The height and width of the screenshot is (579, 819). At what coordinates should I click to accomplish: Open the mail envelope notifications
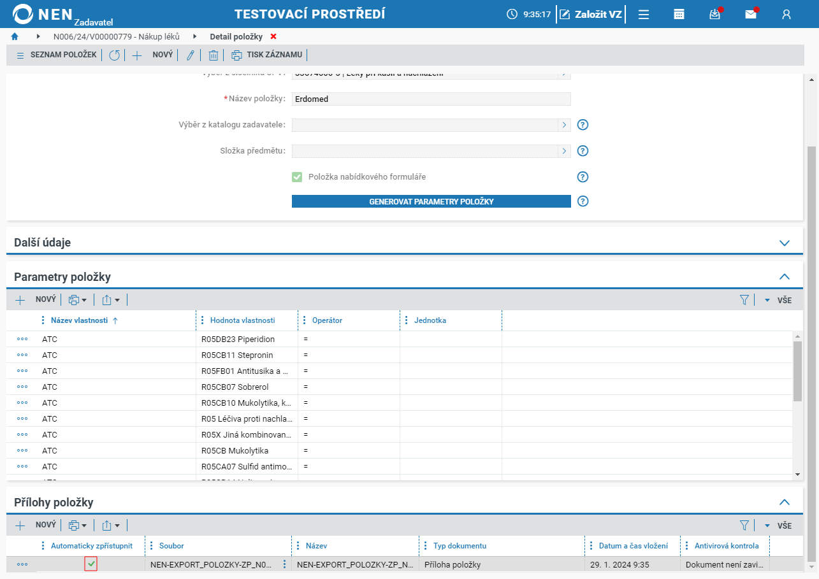751,14
